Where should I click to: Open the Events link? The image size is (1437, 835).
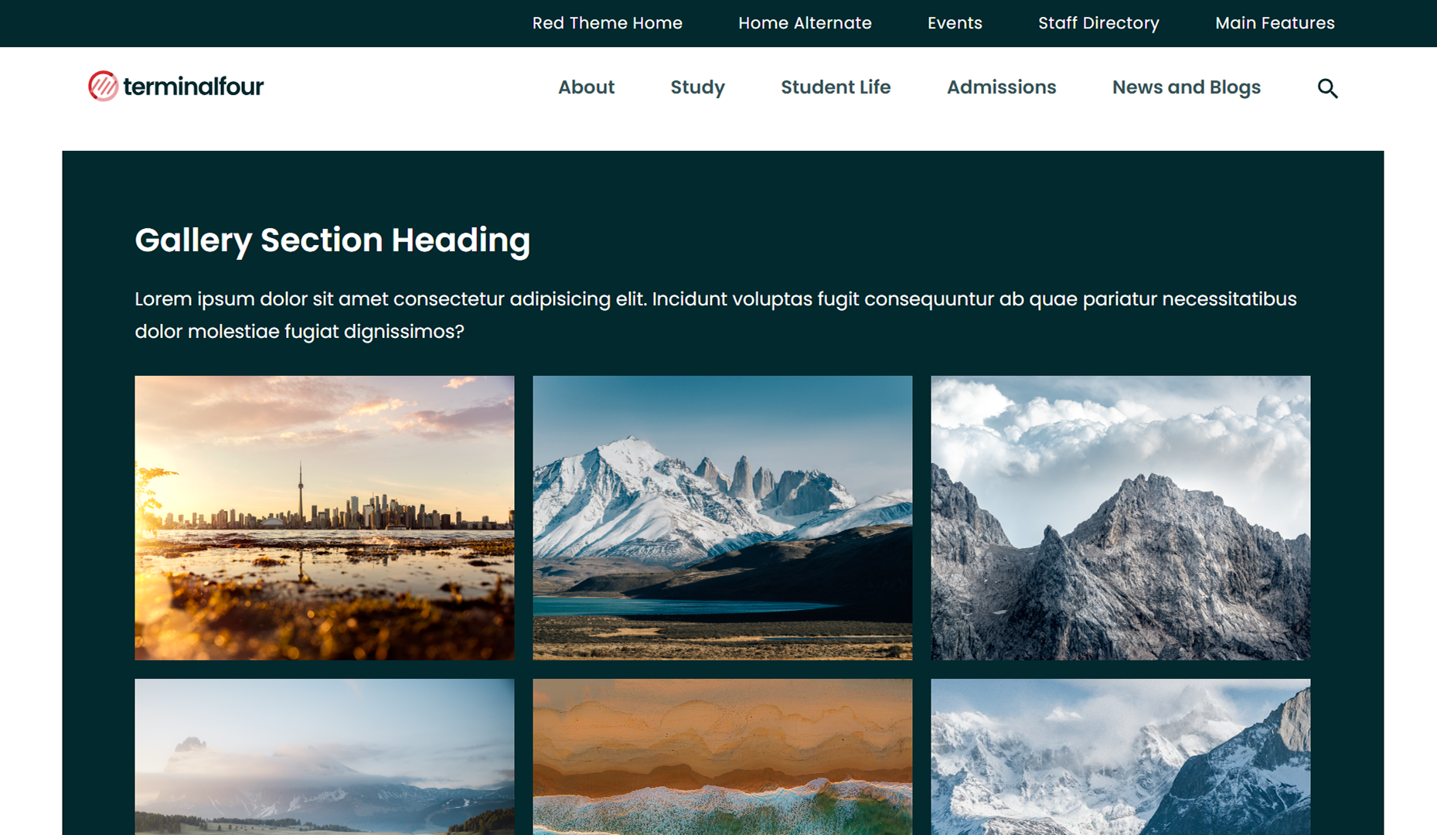click(955, 23)
